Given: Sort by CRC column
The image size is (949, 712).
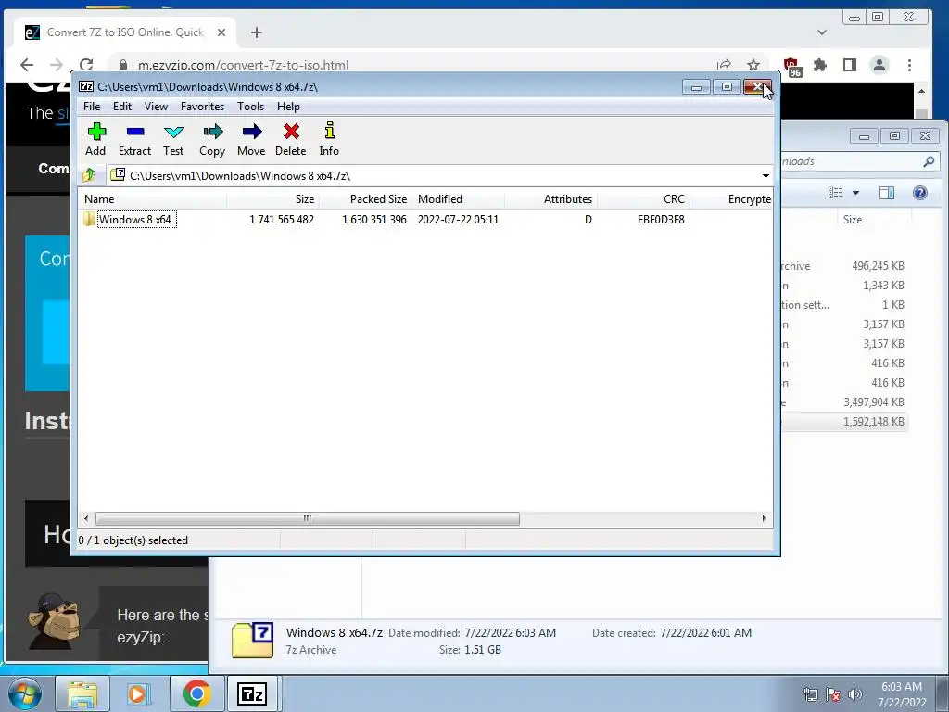Looking at the screenshot, I should click(643, 199).
